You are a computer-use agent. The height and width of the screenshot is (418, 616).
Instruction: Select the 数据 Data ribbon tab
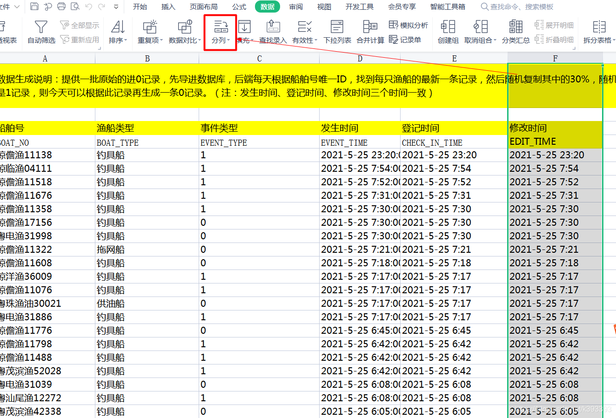(268, 7)
